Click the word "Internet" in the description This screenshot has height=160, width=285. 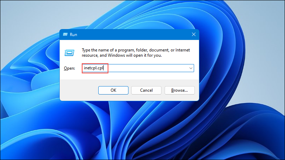tap(183, 50)
